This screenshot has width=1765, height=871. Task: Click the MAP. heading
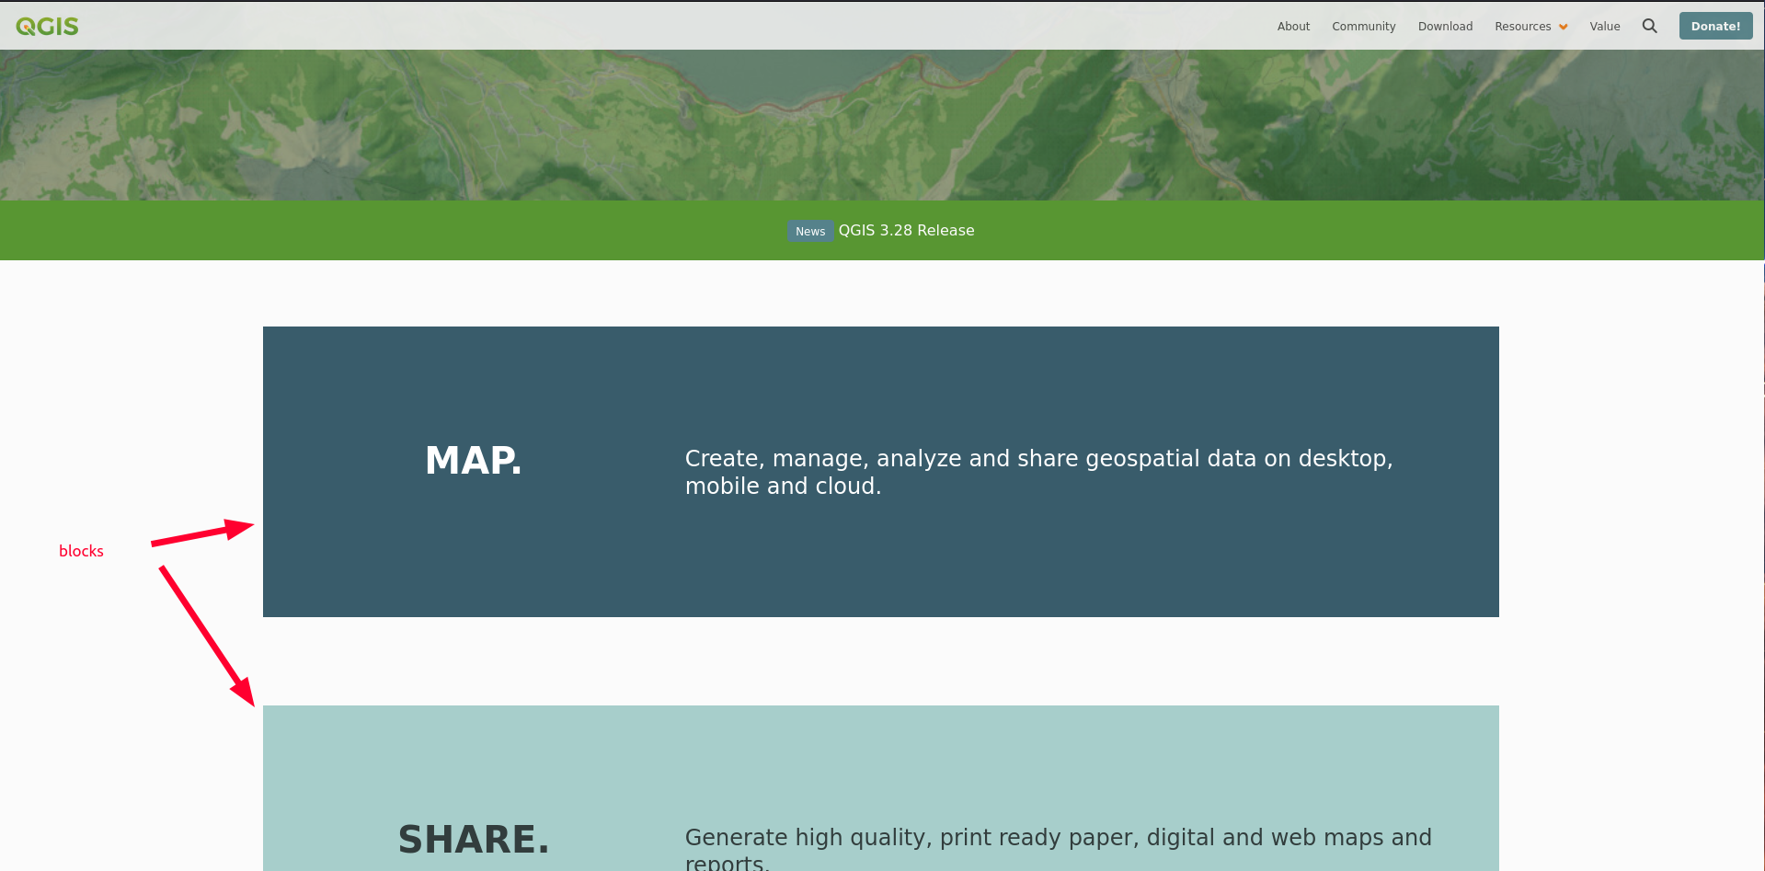[473, 461]
